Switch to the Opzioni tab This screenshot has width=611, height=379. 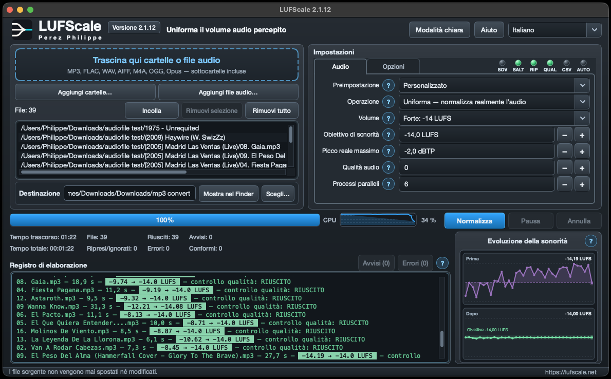click(x=393, y=67)
